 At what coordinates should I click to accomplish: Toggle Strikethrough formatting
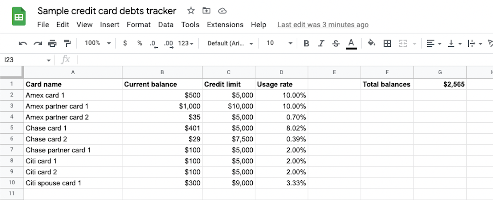click(336, 43)
